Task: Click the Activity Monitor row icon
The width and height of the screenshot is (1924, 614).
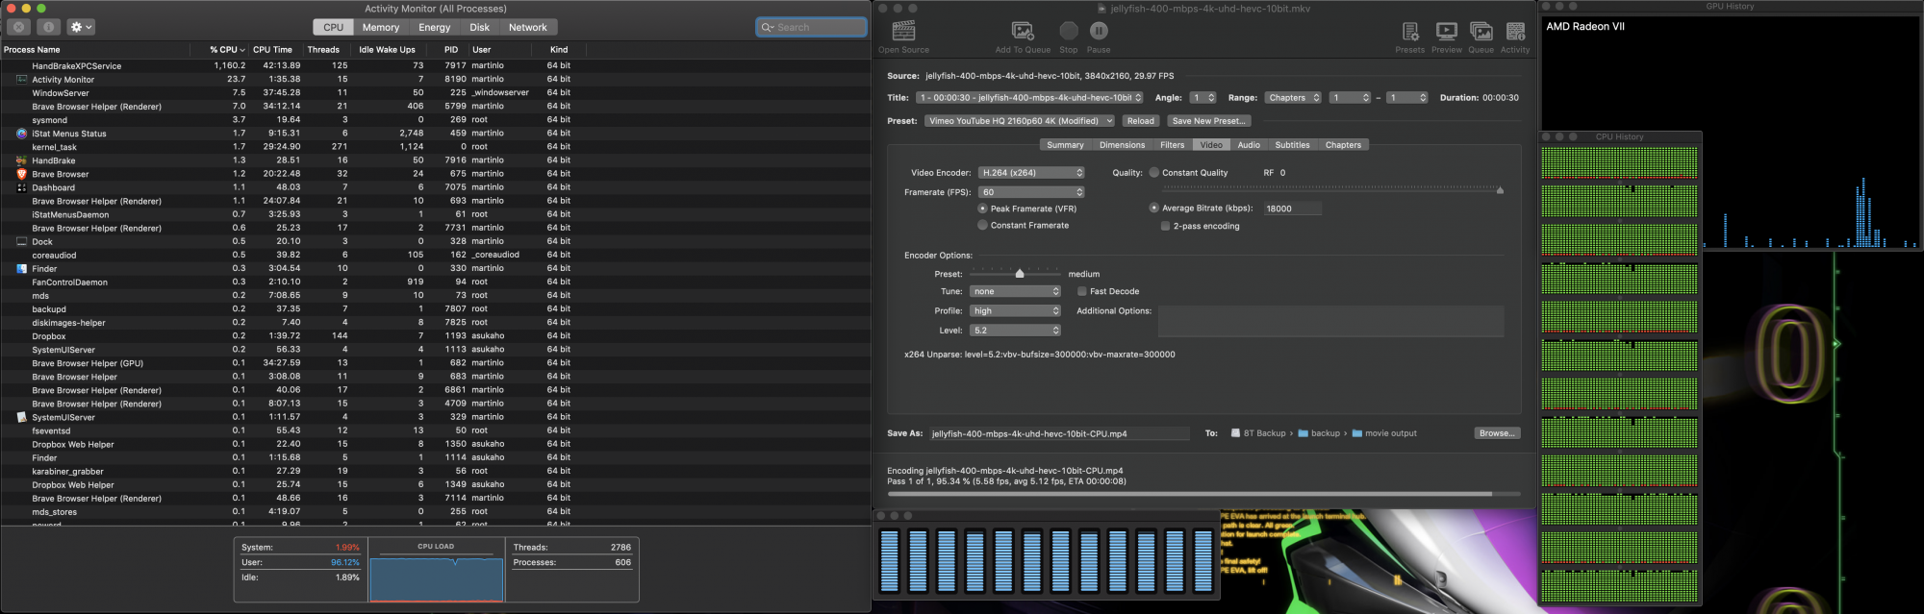Action: [21, 79]
